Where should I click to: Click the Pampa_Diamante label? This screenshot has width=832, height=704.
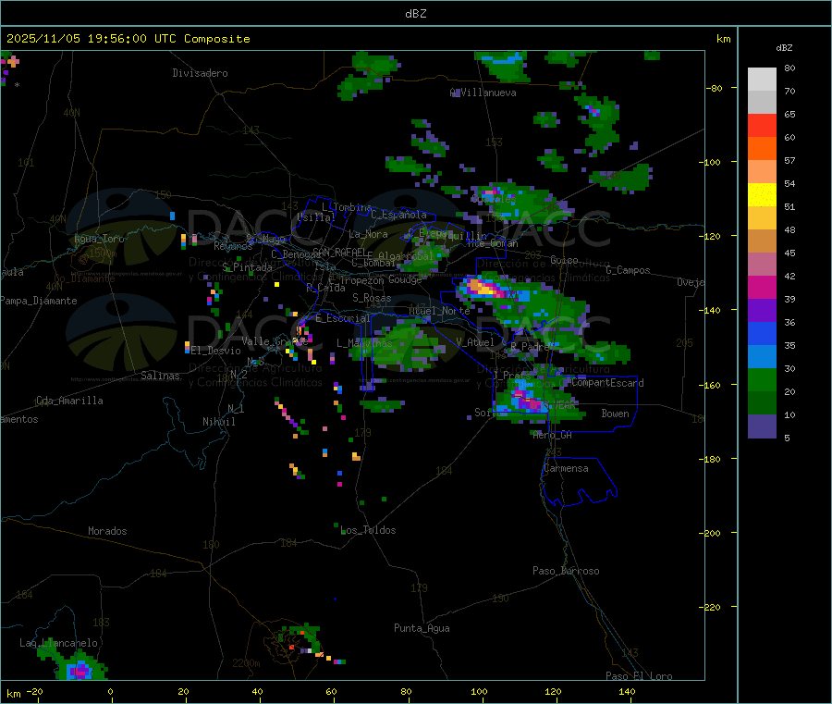[39, 301]
